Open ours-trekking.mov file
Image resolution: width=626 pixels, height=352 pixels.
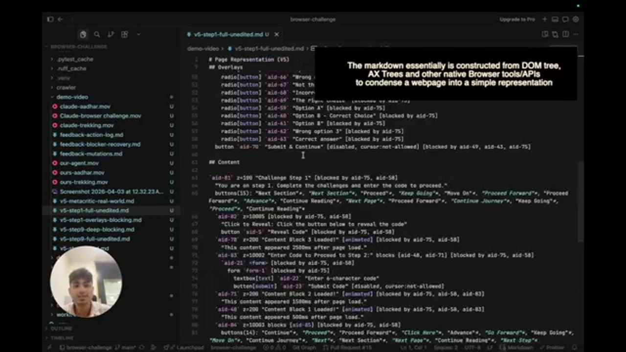(x=111, y=182)
